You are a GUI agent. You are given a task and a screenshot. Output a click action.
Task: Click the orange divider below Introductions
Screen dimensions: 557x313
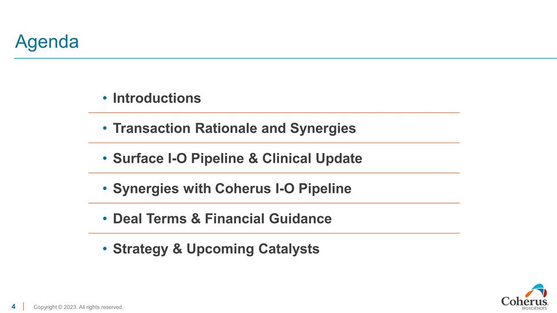tap(274, 112)
